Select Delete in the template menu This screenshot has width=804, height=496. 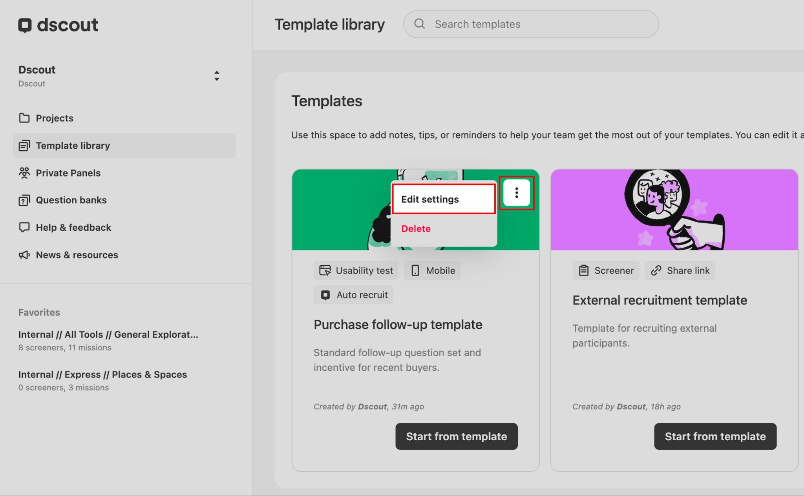416,229
